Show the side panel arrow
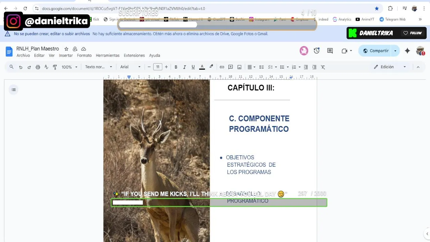 pos(427,234)
